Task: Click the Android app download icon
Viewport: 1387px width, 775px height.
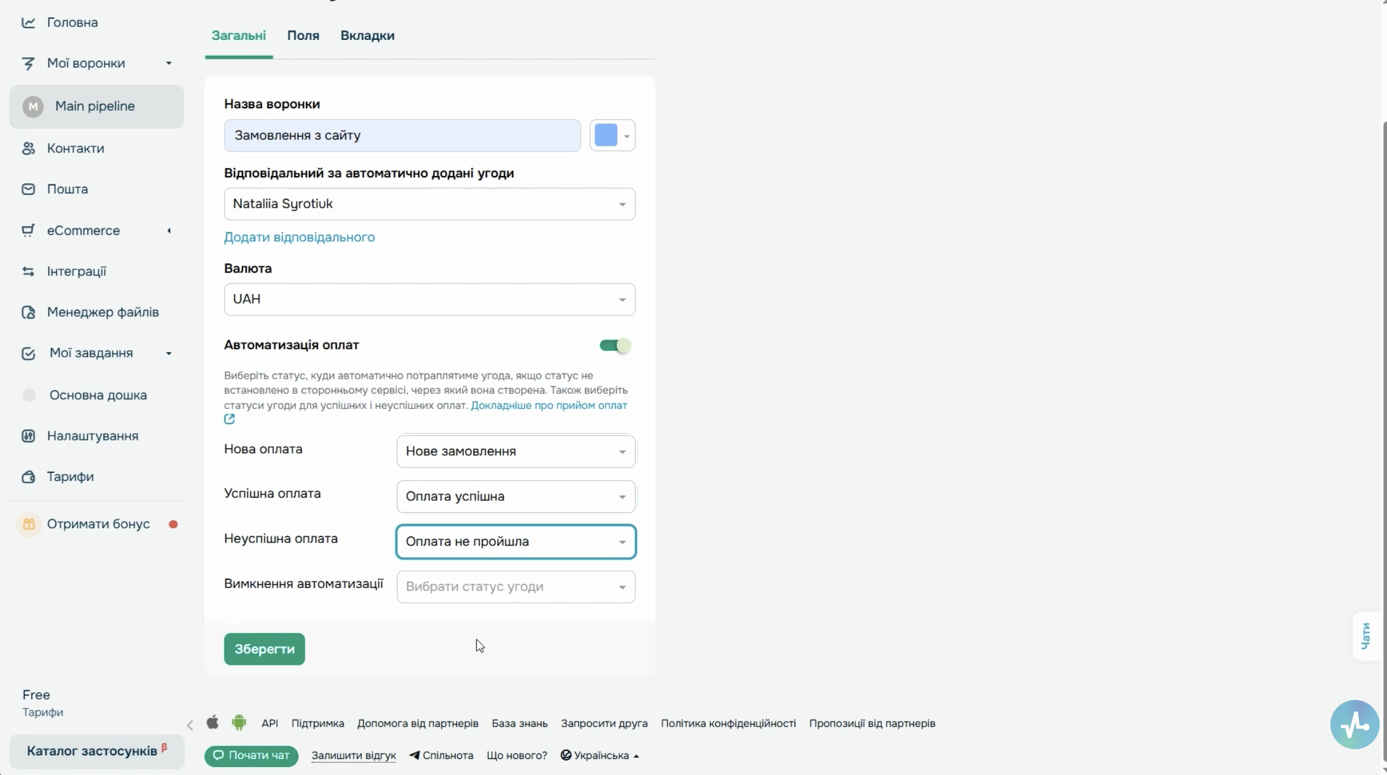Action: coord(239,722)
